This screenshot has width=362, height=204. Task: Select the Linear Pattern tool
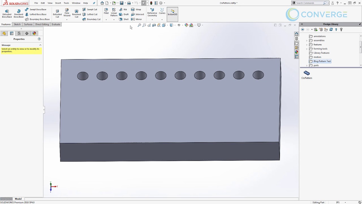[114, 12]
